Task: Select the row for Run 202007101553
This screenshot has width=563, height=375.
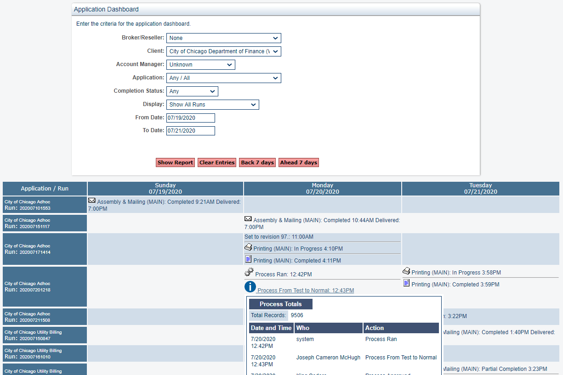Action: 45,205
